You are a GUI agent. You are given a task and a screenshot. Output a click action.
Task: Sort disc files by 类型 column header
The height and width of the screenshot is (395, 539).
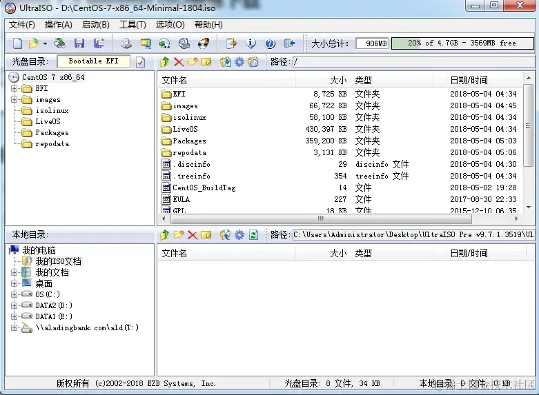click(392, 81)
